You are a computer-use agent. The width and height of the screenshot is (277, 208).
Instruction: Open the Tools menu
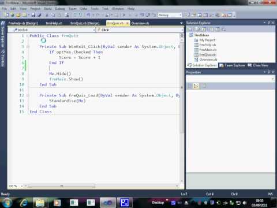point(95,9)
